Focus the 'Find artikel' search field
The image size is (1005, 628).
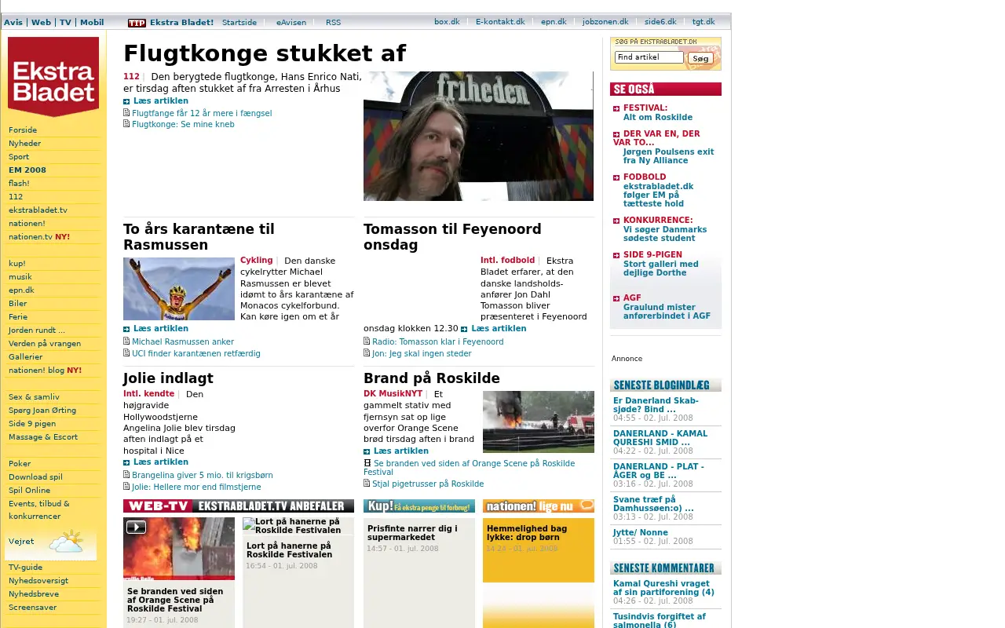coord(649,57)
